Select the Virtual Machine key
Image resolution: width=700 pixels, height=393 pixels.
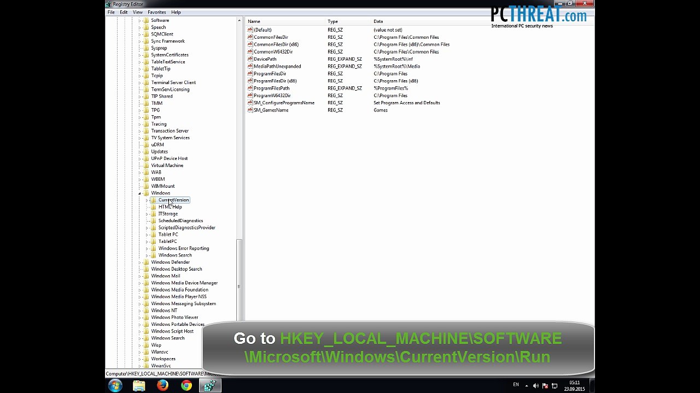167,165
